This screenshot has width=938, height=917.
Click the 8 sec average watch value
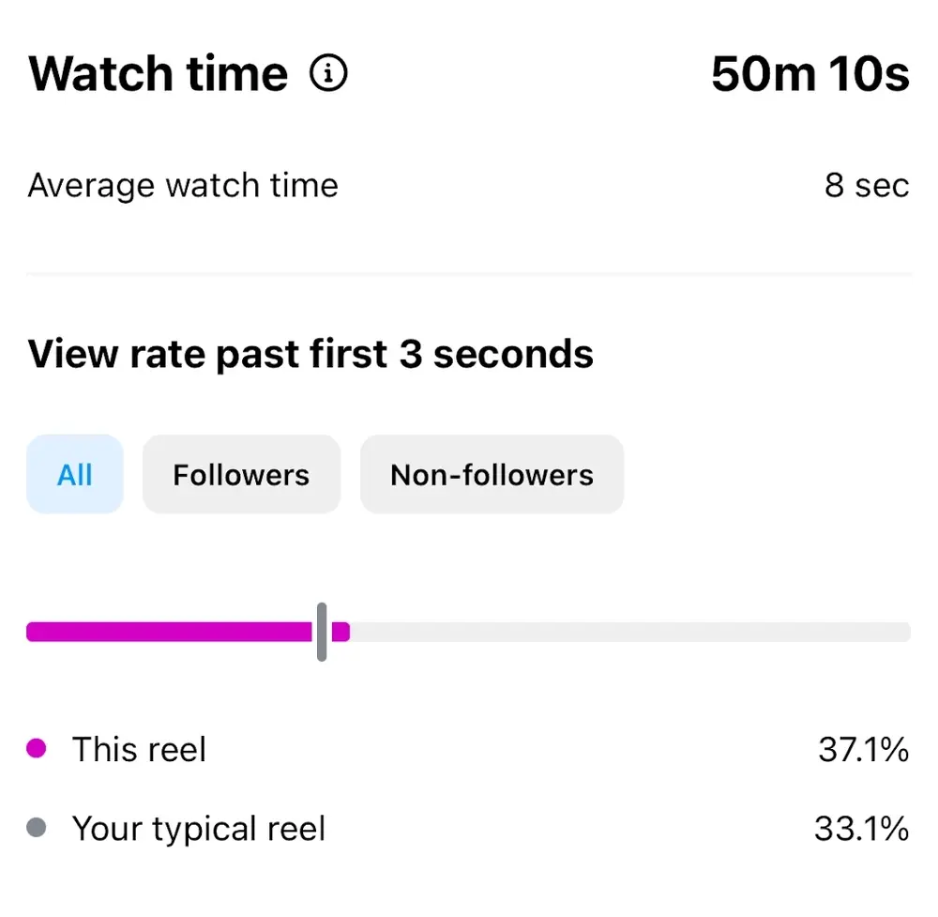pos(868,185)
